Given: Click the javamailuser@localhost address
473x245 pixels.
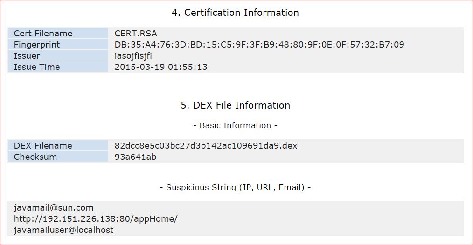Looking at the screenshot, I should click(63, 230).
